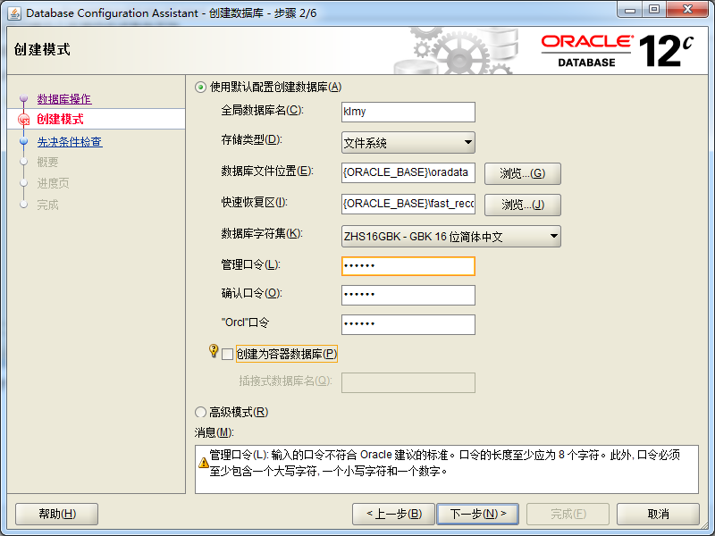This screenshot has width=715, height=536.
Task: Click 浏览 button for 数据库文件位置
Action: (523, 173)
